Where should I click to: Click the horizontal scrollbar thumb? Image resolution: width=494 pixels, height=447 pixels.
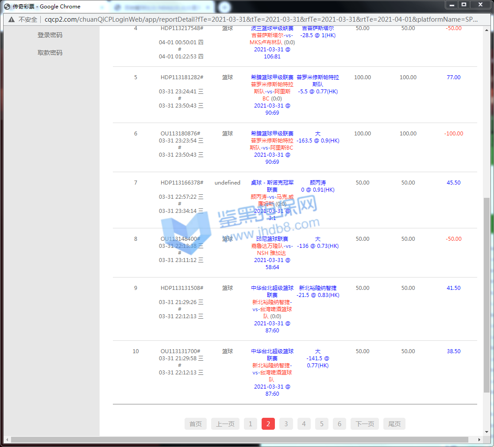tap(239, 439)
